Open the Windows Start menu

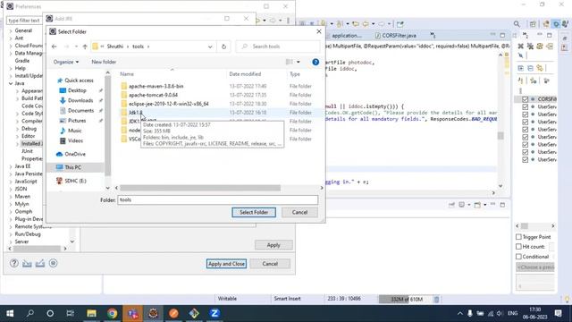pos(10,313)
